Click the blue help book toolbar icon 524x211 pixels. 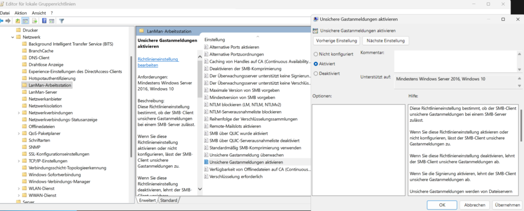[x=44, y=21]
